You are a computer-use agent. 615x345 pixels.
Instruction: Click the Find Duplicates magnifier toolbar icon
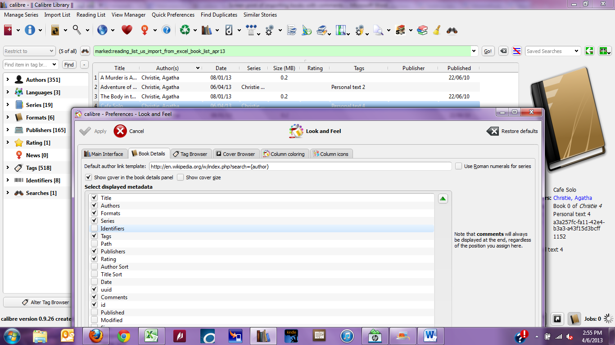(378, 30)
